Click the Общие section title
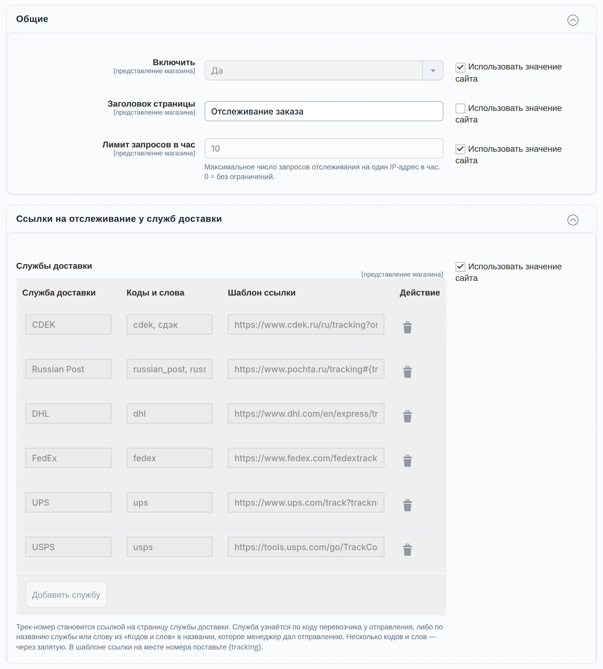 coord(32,19)
